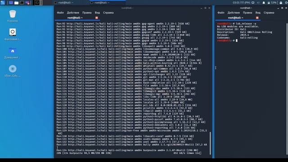
Task: Click the Пол:129 amd64-microcode line
Action: click(131, 132)
